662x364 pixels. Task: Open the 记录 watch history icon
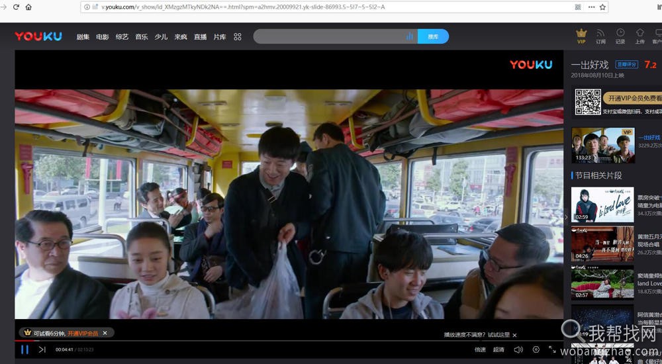point(620,36)
